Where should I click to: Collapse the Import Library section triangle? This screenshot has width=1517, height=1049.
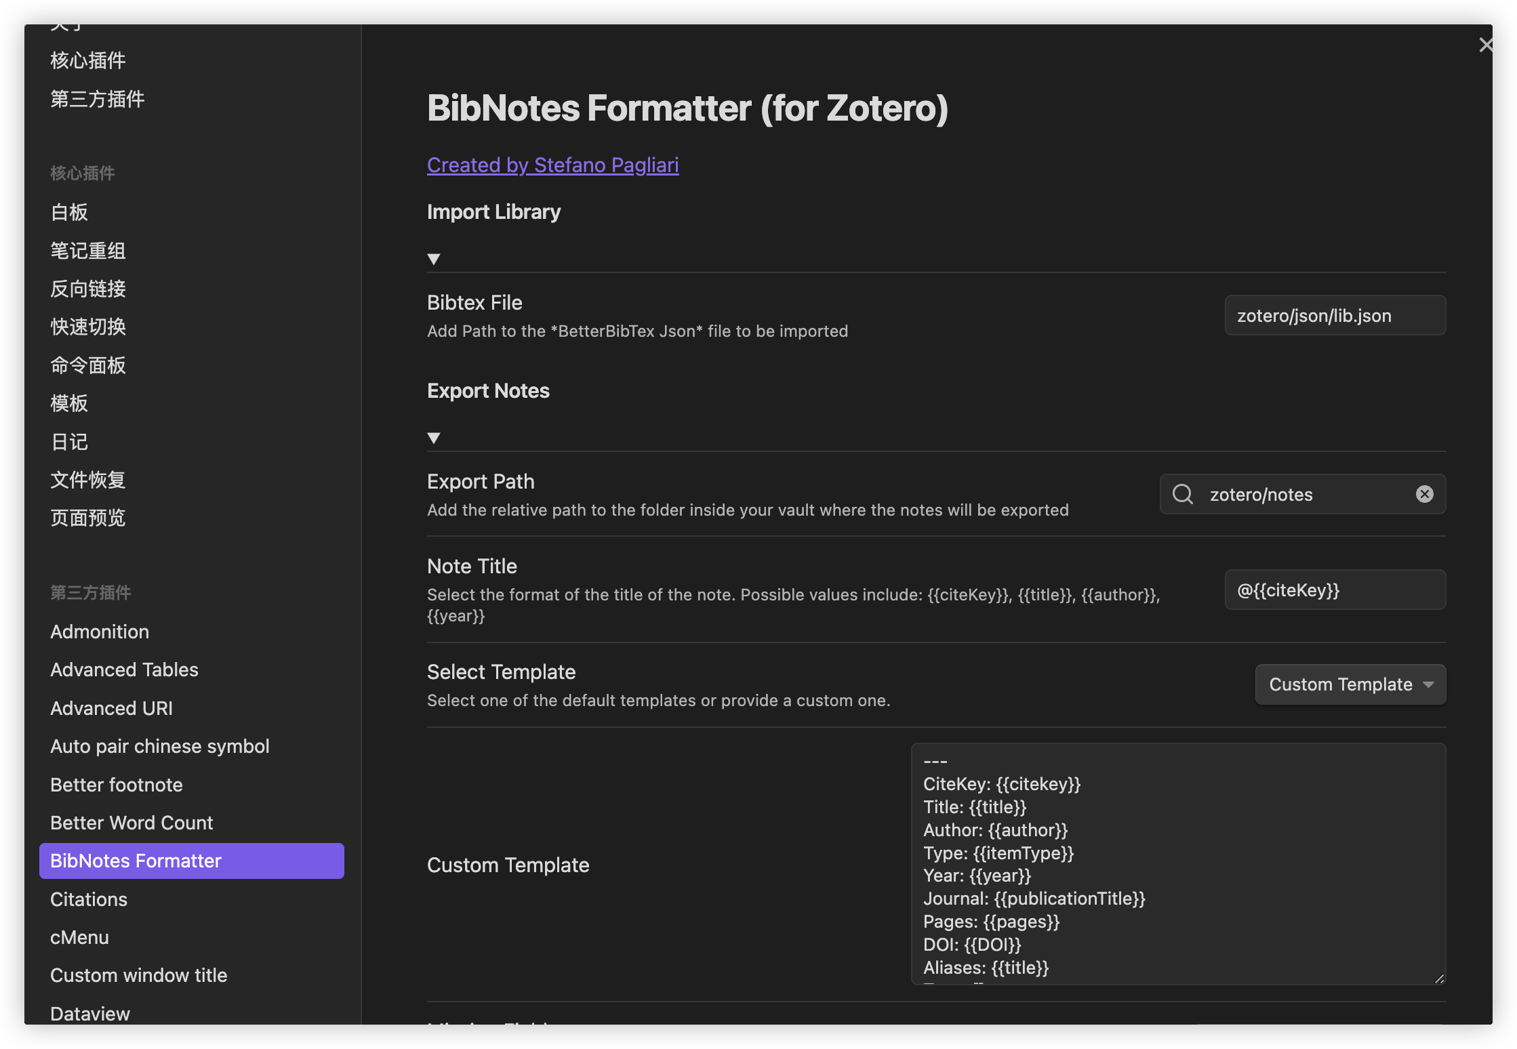point(434,259)
